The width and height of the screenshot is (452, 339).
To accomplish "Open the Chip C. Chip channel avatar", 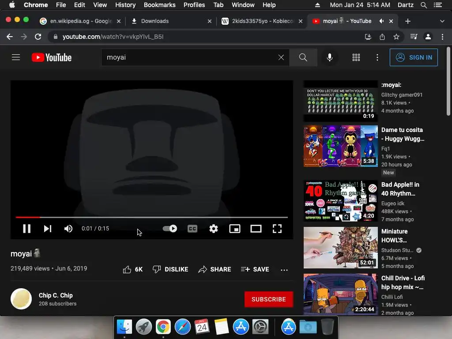I will pyautogui.click(x=21, y=299).
